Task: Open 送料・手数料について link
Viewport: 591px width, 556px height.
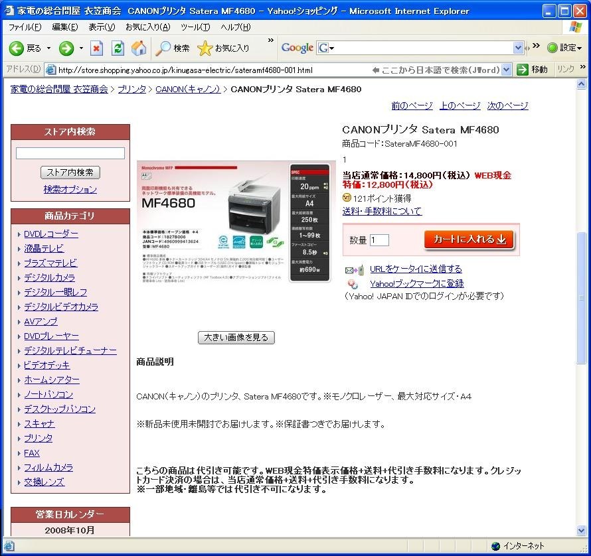Action: tap(382, 211)
